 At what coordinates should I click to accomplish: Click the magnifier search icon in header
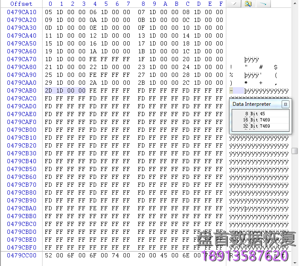pyautogui.click(x=248, y=4)
